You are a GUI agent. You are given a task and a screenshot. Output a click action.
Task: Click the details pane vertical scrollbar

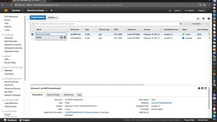209,98
